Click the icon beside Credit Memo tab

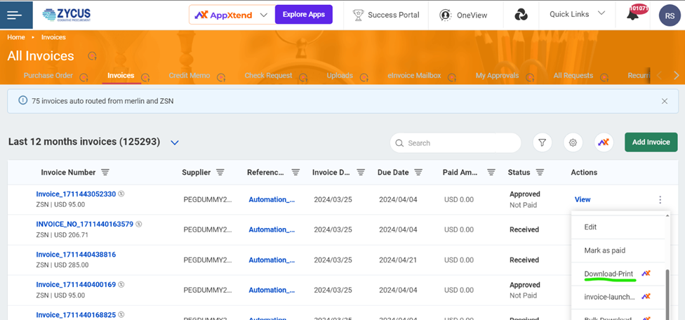click(x=221, y=78)
